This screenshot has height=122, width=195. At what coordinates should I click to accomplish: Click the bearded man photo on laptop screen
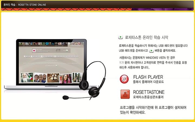(x=27, y=78)
